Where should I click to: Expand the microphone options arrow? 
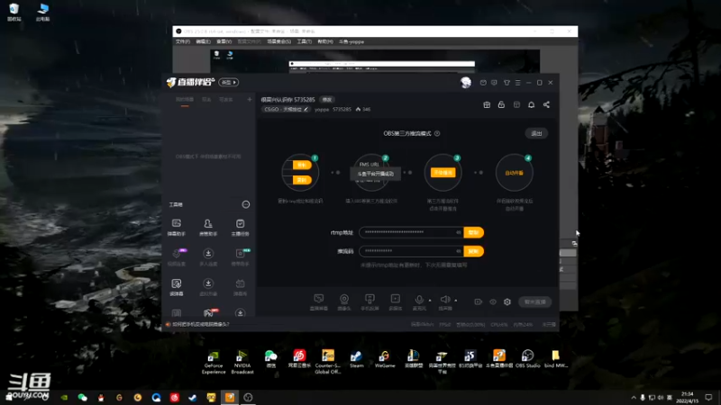(x=430, y=301)
